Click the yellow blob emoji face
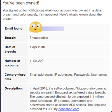This screenshot has height=112, width=112. point(36,27)
